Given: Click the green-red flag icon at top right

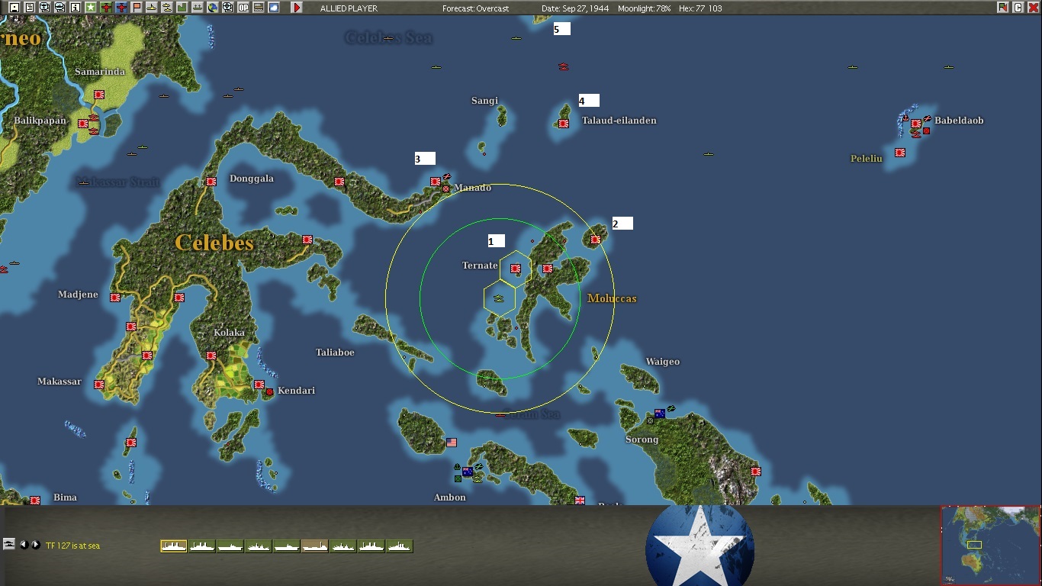Looking at the screenshot, I should [x=1002, y=8].
